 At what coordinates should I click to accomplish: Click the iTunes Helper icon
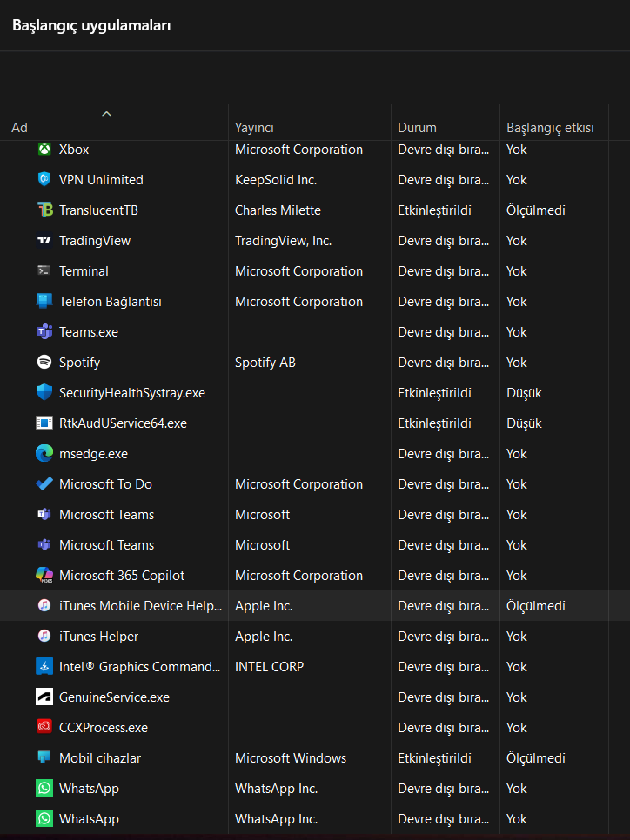coord(44,637)
